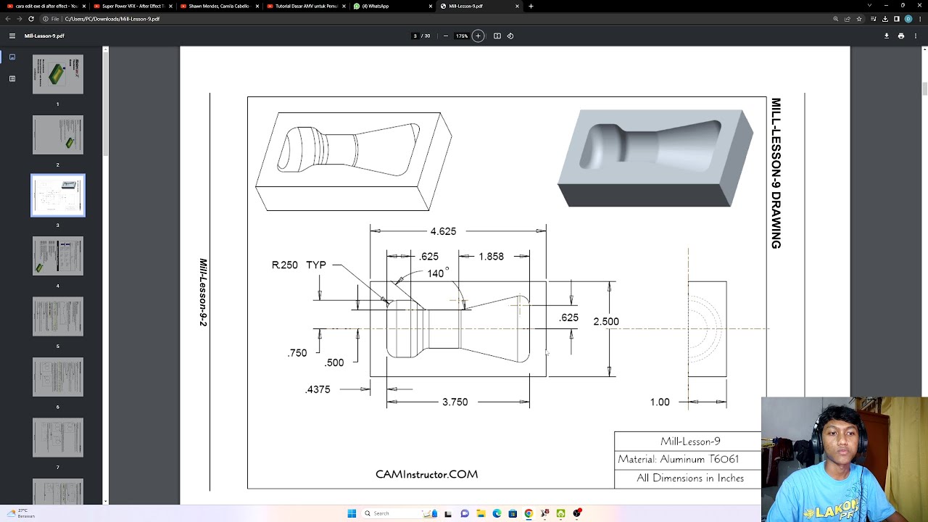Open Microsoft Store from the taskbar
Viewport: 928px width, 522px height.
[x=513, y=513]
